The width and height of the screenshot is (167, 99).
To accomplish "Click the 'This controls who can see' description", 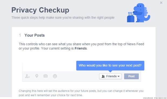I will coord(81,46).
